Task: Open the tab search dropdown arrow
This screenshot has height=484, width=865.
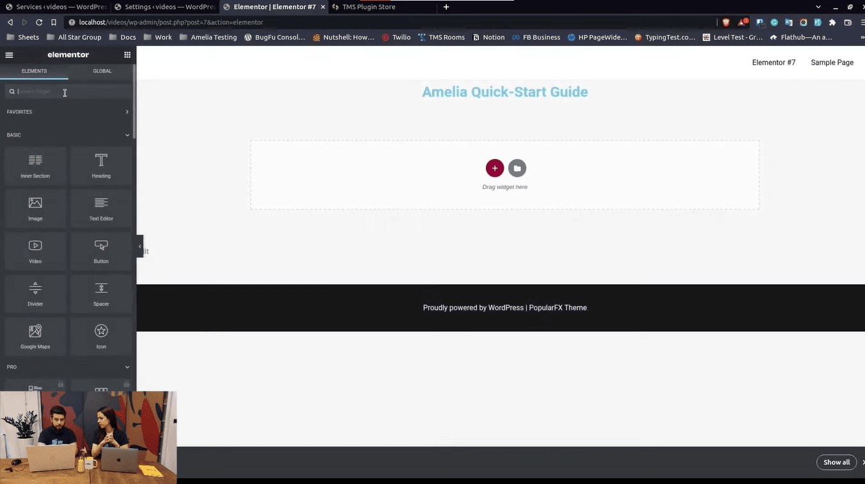Action: coord(818,7)
